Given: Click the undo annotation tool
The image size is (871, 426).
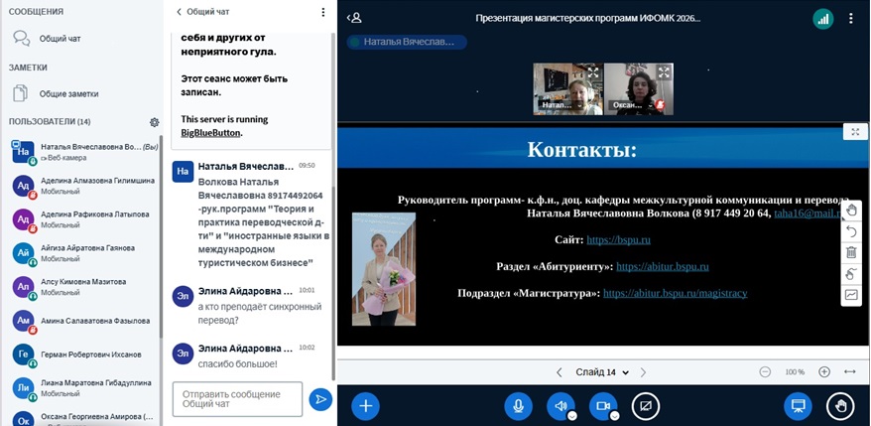Looking at the screenshot, I should point(850,231).
